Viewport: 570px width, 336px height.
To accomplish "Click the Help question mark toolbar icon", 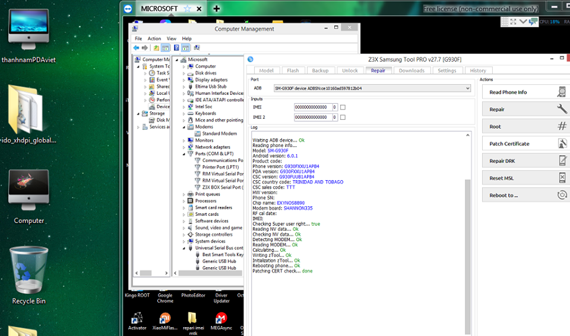I will tap(176, 47).
